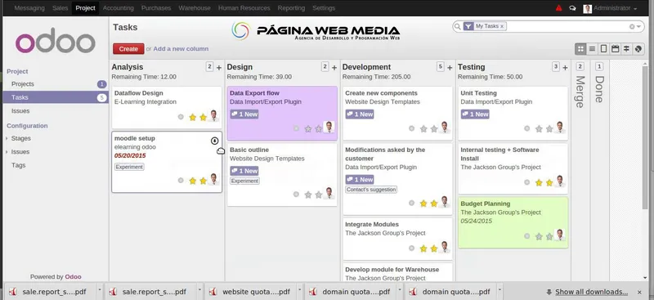Switch to Calendar view icon
This screenshot has width=654, height=300.
point(615,49)
